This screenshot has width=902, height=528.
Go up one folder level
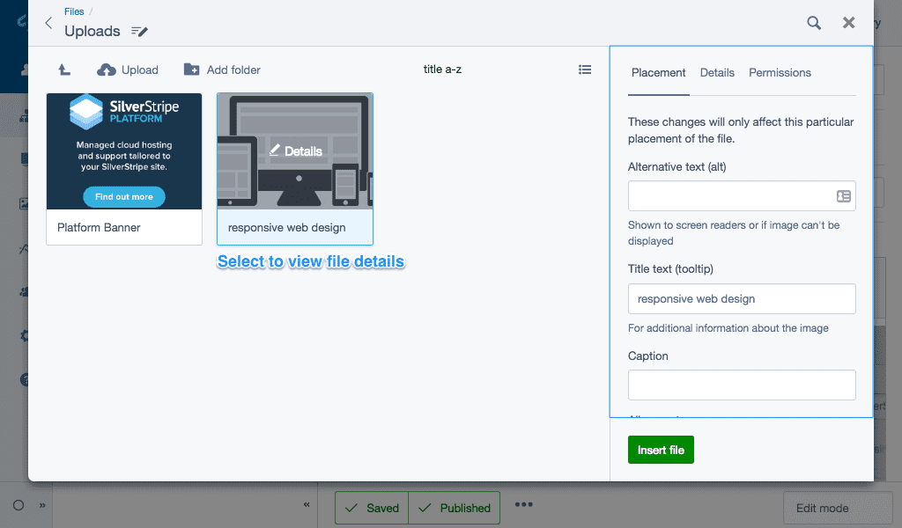pyautogui.click(x=64, y=70)
